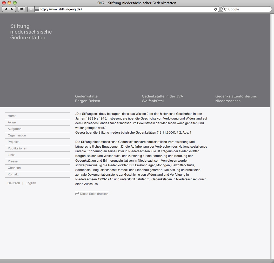
Task: Click the "m" toolbar icon
Action: (21, 9)
